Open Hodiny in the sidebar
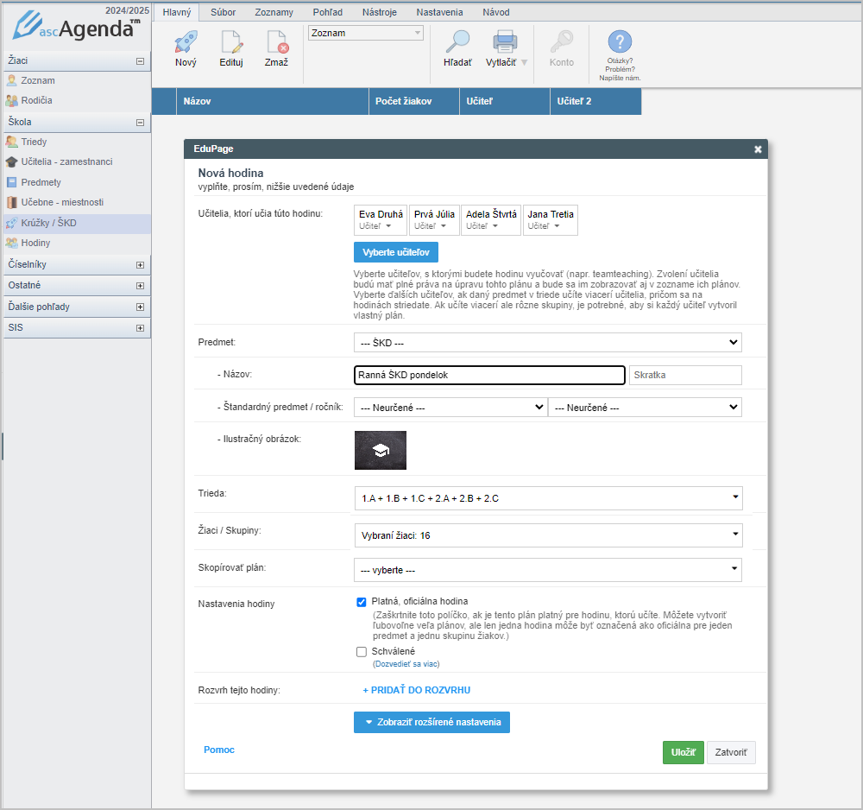The height and width of the screenshot is (810, 863). pyautogui.click(x=35, y=243)
